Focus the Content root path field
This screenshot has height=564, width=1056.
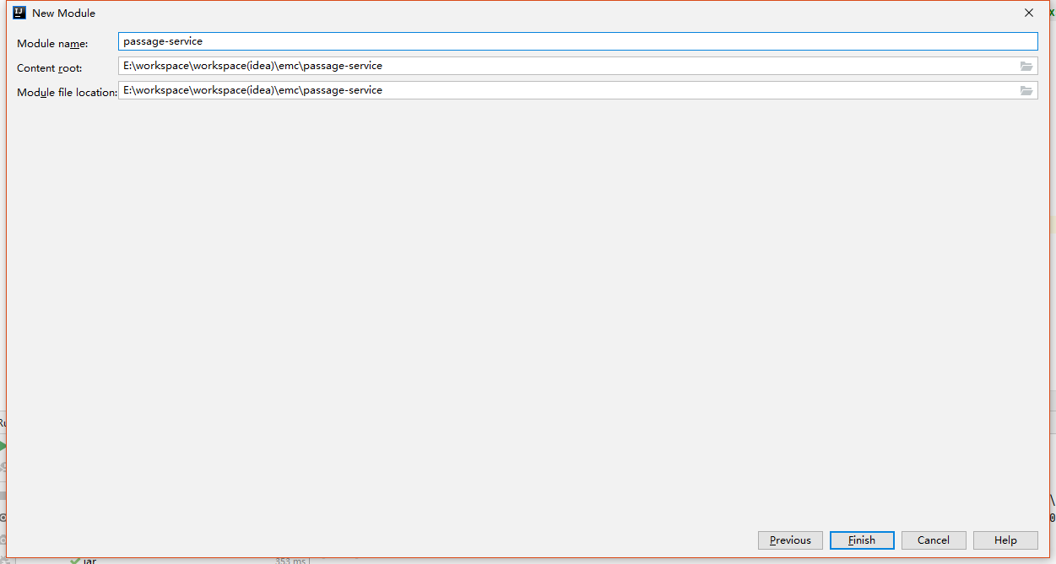coord(566,66)
